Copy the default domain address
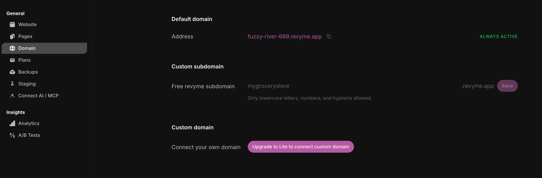The width and height of the screenshot is (542, 178). (x=329, y=36)
